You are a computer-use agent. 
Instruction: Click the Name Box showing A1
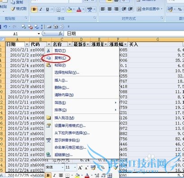(x=16, y=34)
